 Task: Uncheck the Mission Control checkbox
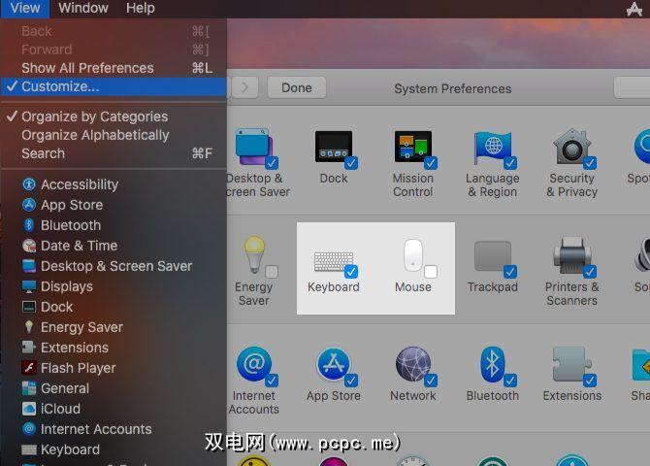pyautogui.click(x=431, y=163)
